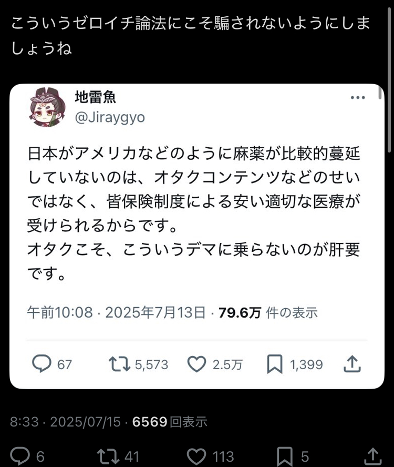Open the @Jiraygyo handle link
The image size is (394, 467).
coord(110,117)
